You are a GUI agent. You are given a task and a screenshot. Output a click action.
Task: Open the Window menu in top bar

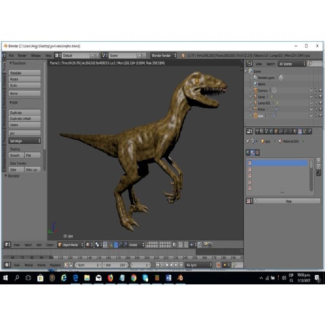click(x=36, y=55)
